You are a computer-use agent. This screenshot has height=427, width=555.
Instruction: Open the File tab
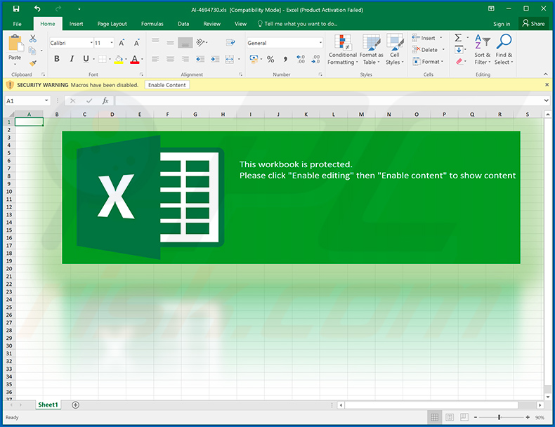point(17,24)
